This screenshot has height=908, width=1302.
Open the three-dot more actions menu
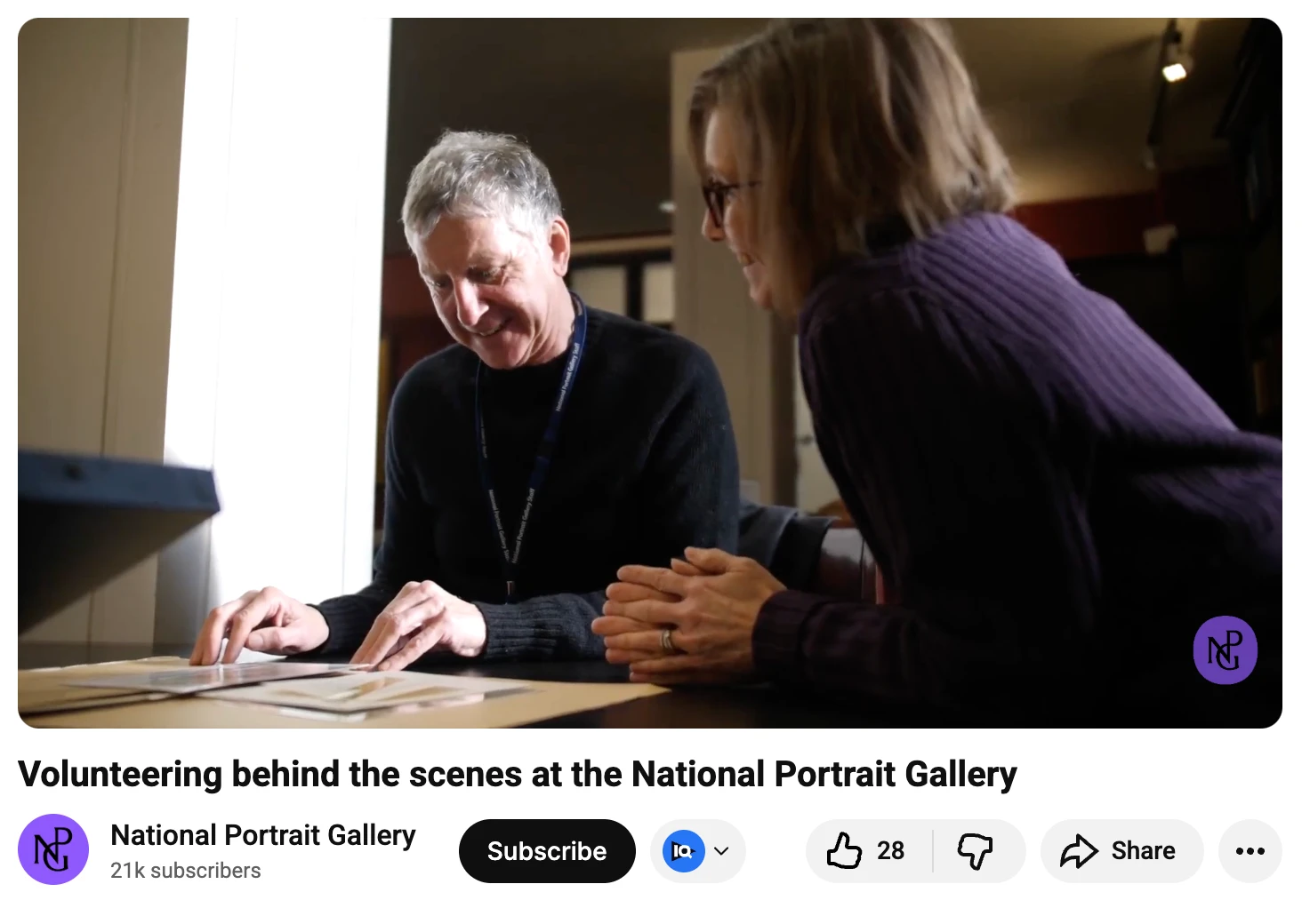[x=1250, y=851]
